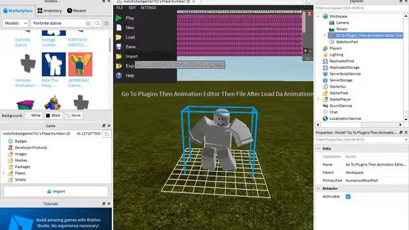Open the Toolbox filter options icon
Image resolution: width=409 pixels, height=230 pixels.
pyautogui.click(x=107, y=23)
